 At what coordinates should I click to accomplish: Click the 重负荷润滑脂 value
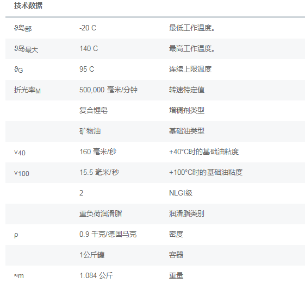coord(101,213)
